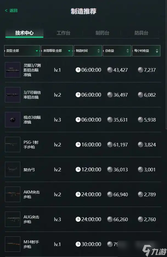Screen dimensions: 167x257
Task: Switch to the 防具台 tab
Action: [x=141, y=33]
